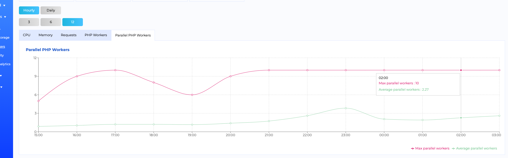Click the average workers data point at 23:00
This screenshot has height=158, width=508.
346,108
